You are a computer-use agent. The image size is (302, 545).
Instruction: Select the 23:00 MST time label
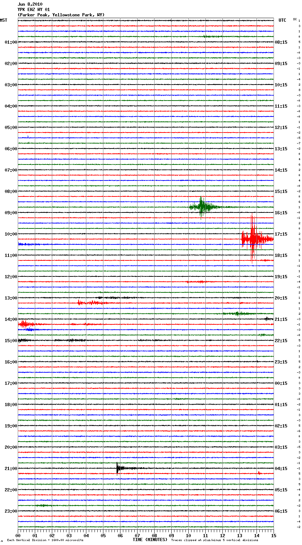pos(11,511)
